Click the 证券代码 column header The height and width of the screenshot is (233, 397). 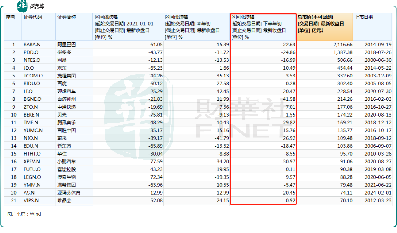[39, 27]
